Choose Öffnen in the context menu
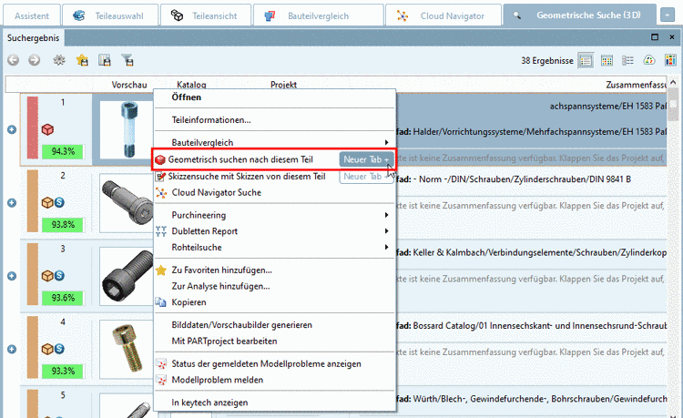Screen dimensions: 683x418 (x=275, y=97)
